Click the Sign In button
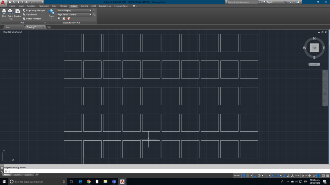 (x=270, y=2)
